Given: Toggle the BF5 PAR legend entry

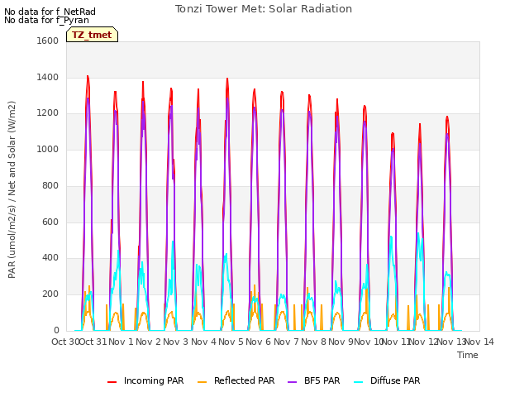Looking at the screenshot, I should (313, 380).
